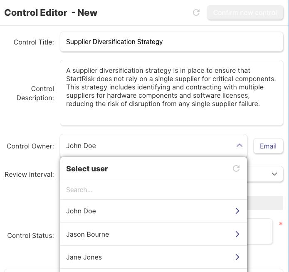Collapse the Control Owner dropdown
289x272 pixels.
pos(153,146)
